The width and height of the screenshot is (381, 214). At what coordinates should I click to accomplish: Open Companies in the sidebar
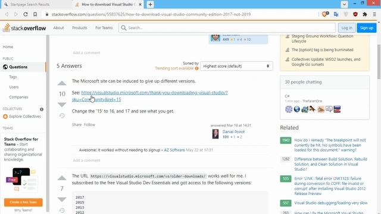coord(18,97)
